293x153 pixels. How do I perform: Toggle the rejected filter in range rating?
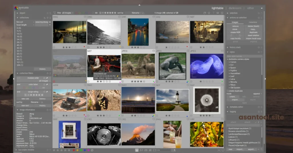click(x=25, y=95)
